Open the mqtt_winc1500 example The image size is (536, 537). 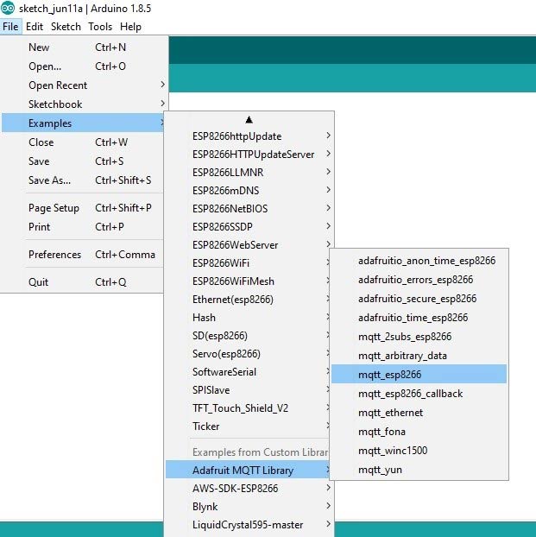(419, 451)
